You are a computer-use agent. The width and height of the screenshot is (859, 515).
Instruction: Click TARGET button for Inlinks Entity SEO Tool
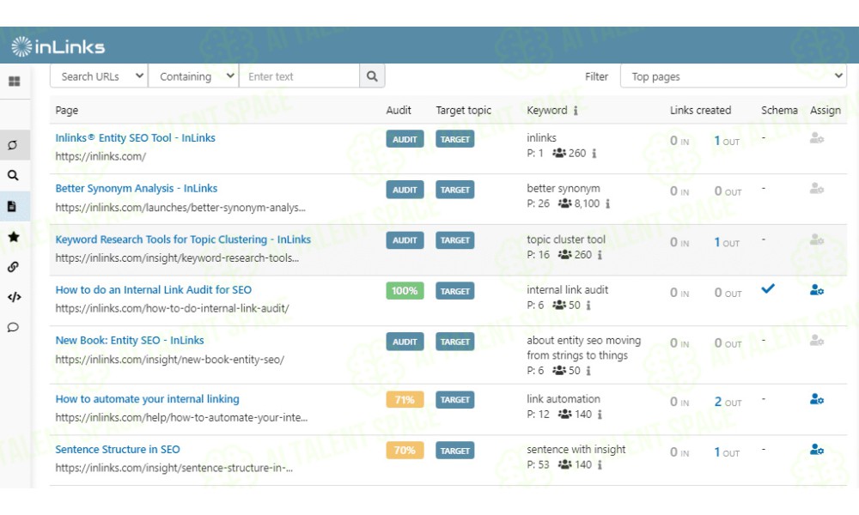[x=455, y=139]
